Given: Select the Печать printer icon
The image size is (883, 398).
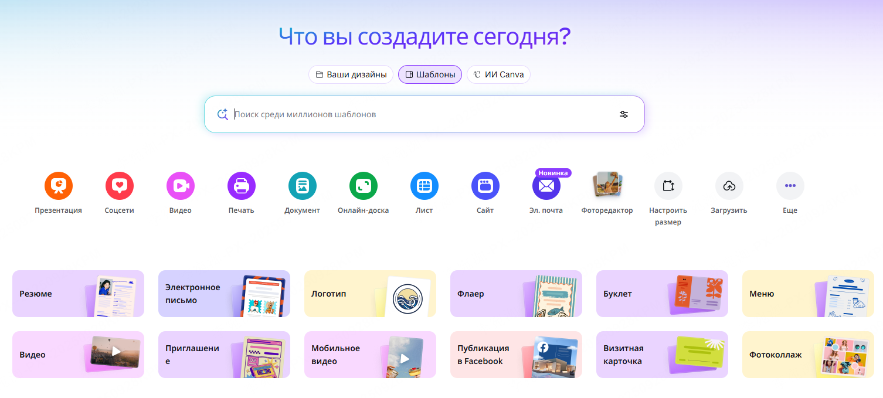Looking at the screenshot, I should pyautogui.click(x=241, y=185).
